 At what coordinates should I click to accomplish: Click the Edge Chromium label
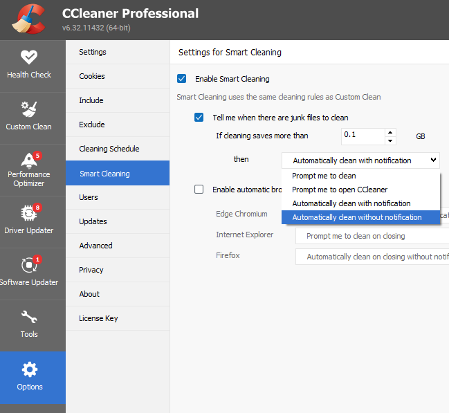coord(241,214)
